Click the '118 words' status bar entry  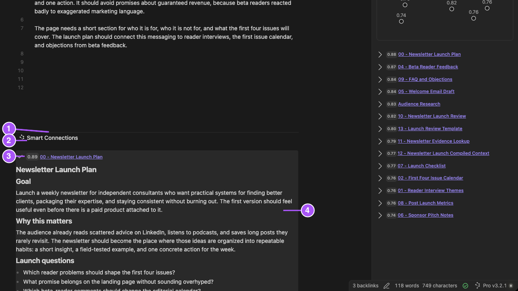(x=407, y=286)
